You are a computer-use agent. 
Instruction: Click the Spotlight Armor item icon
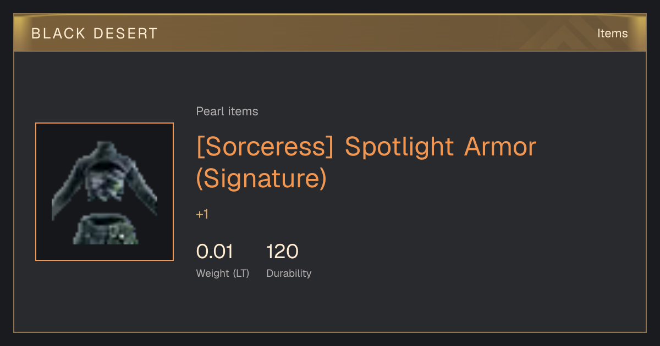click(105, 192)
